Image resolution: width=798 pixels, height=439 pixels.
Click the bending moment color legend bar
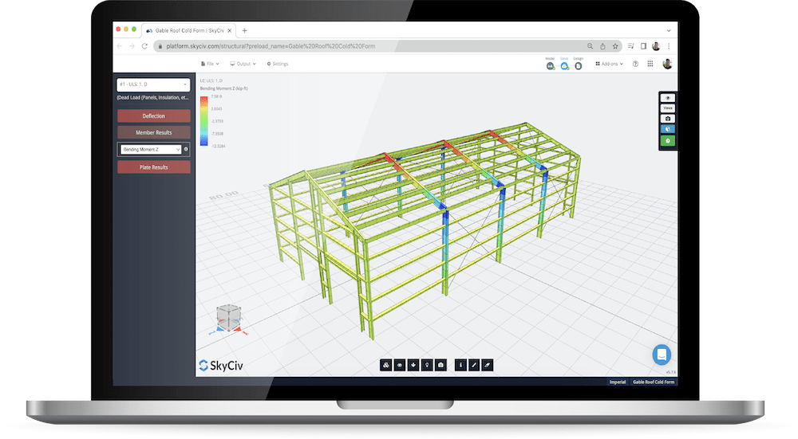tap(203, 121)
